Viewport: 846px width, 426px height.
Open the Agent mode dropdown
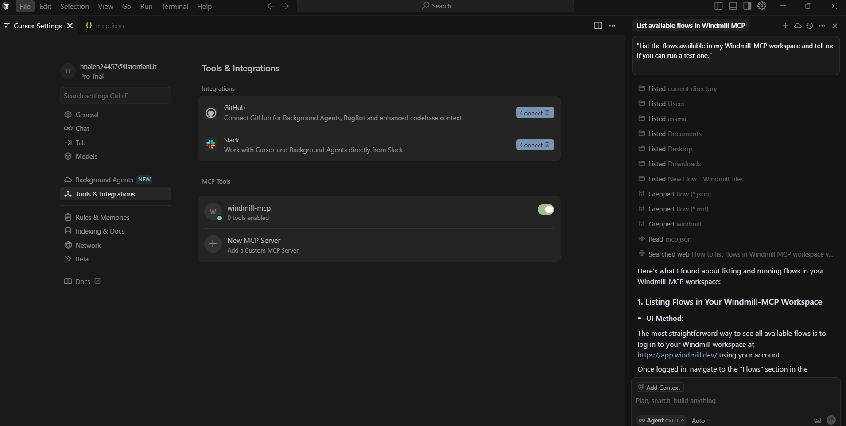coord(662,420)
